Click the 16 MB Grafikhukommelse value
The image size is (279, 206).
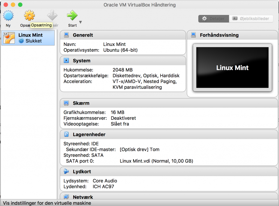click(x=118, y=112)
